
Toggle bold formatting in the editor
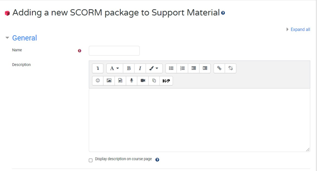click(x=129, y=69)
